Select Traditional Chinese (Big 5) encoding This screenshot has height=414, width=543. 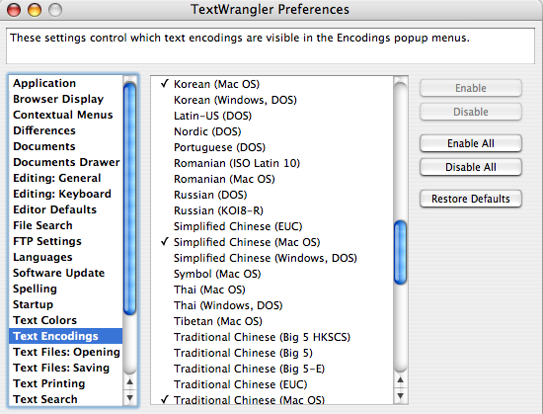coord(272,353)
